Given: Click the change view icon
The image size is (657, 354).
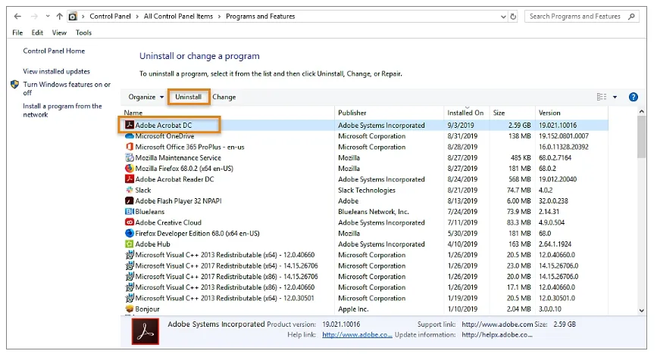Looking at the screenshot, I should coord(602,97).
